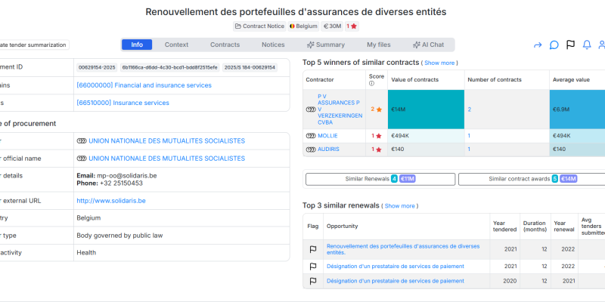Open Financial and insurance services link
This screenshot has height=302, width=605.
144,85
